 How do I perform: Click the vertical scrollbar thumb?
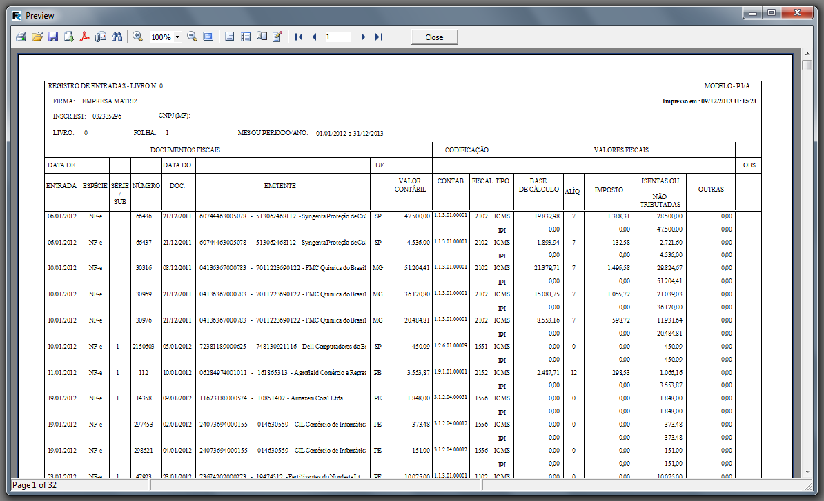click(x=807, y=65)
